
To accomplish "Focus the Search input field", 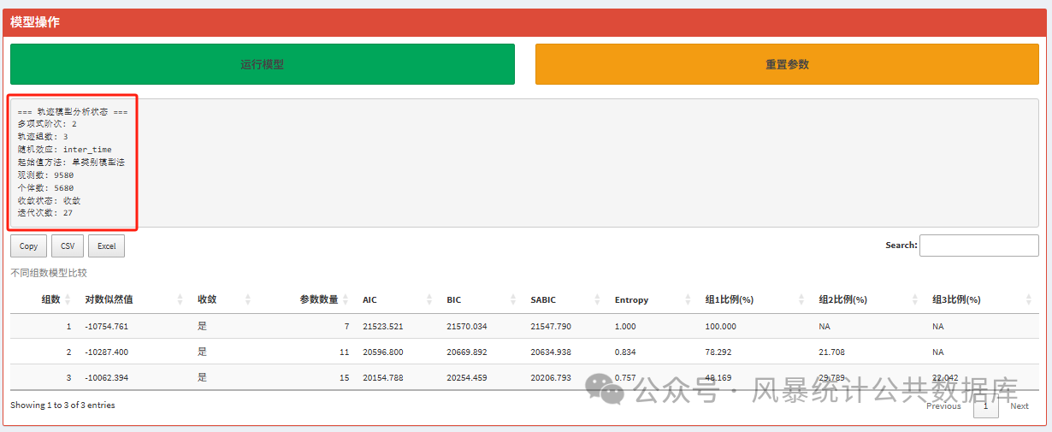I will click(979, 246).
